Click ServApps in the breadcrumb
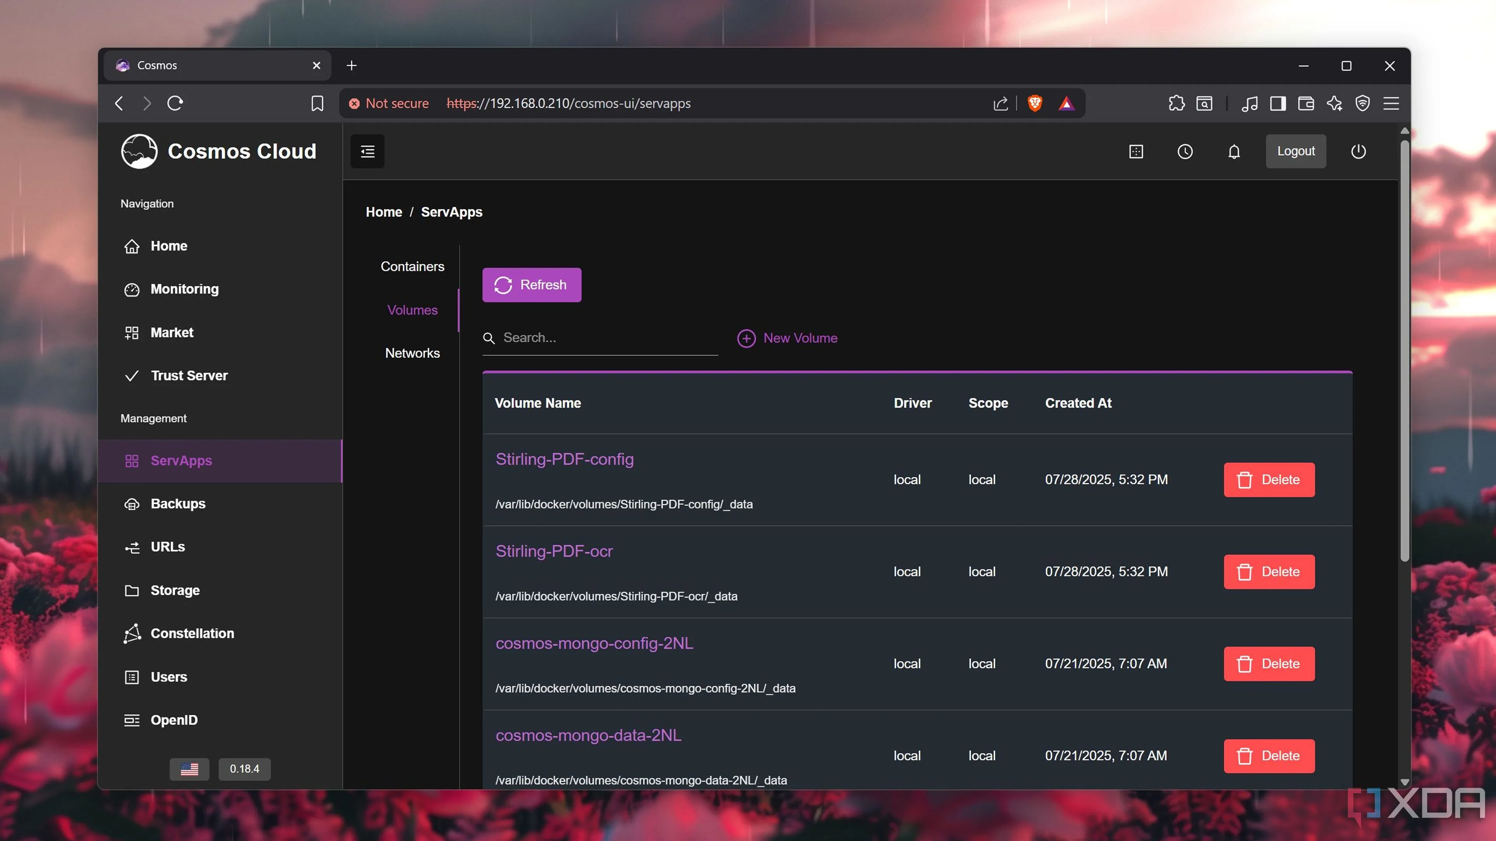Viewport: 1496px width, 841px height. (451, 213)
